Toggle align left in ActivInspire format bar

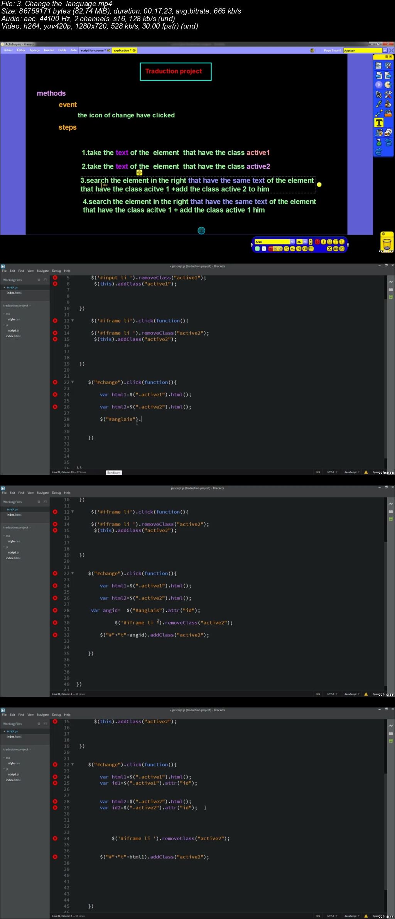[x=271, y=249]
